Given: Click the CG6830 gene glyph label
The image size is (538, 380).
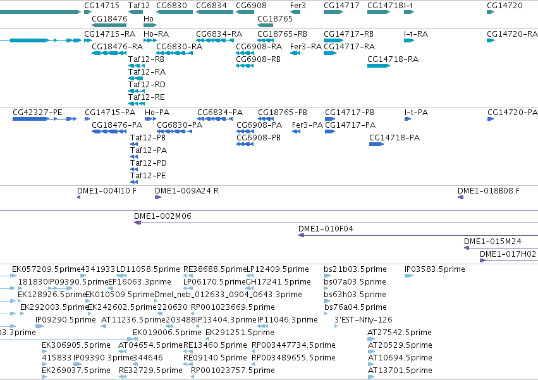Looking at the screenshot, I should (171, 6).
